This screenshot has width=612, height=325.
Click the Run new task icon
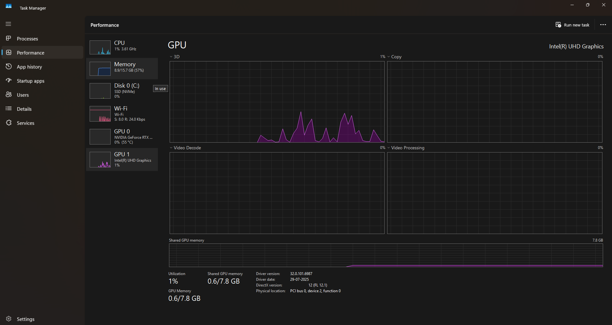(558, 25)
